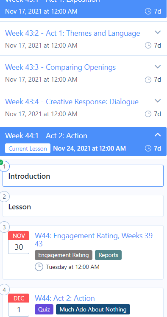Open Week 43:4 - Creative Response: Dialogue
167x317 pixels.
pos(72,102)
